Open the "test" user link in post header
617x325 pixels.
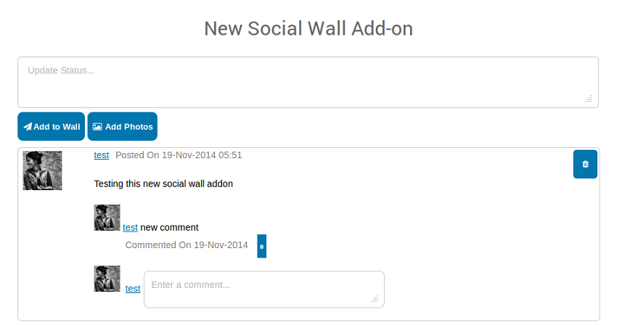coord(102,155)
